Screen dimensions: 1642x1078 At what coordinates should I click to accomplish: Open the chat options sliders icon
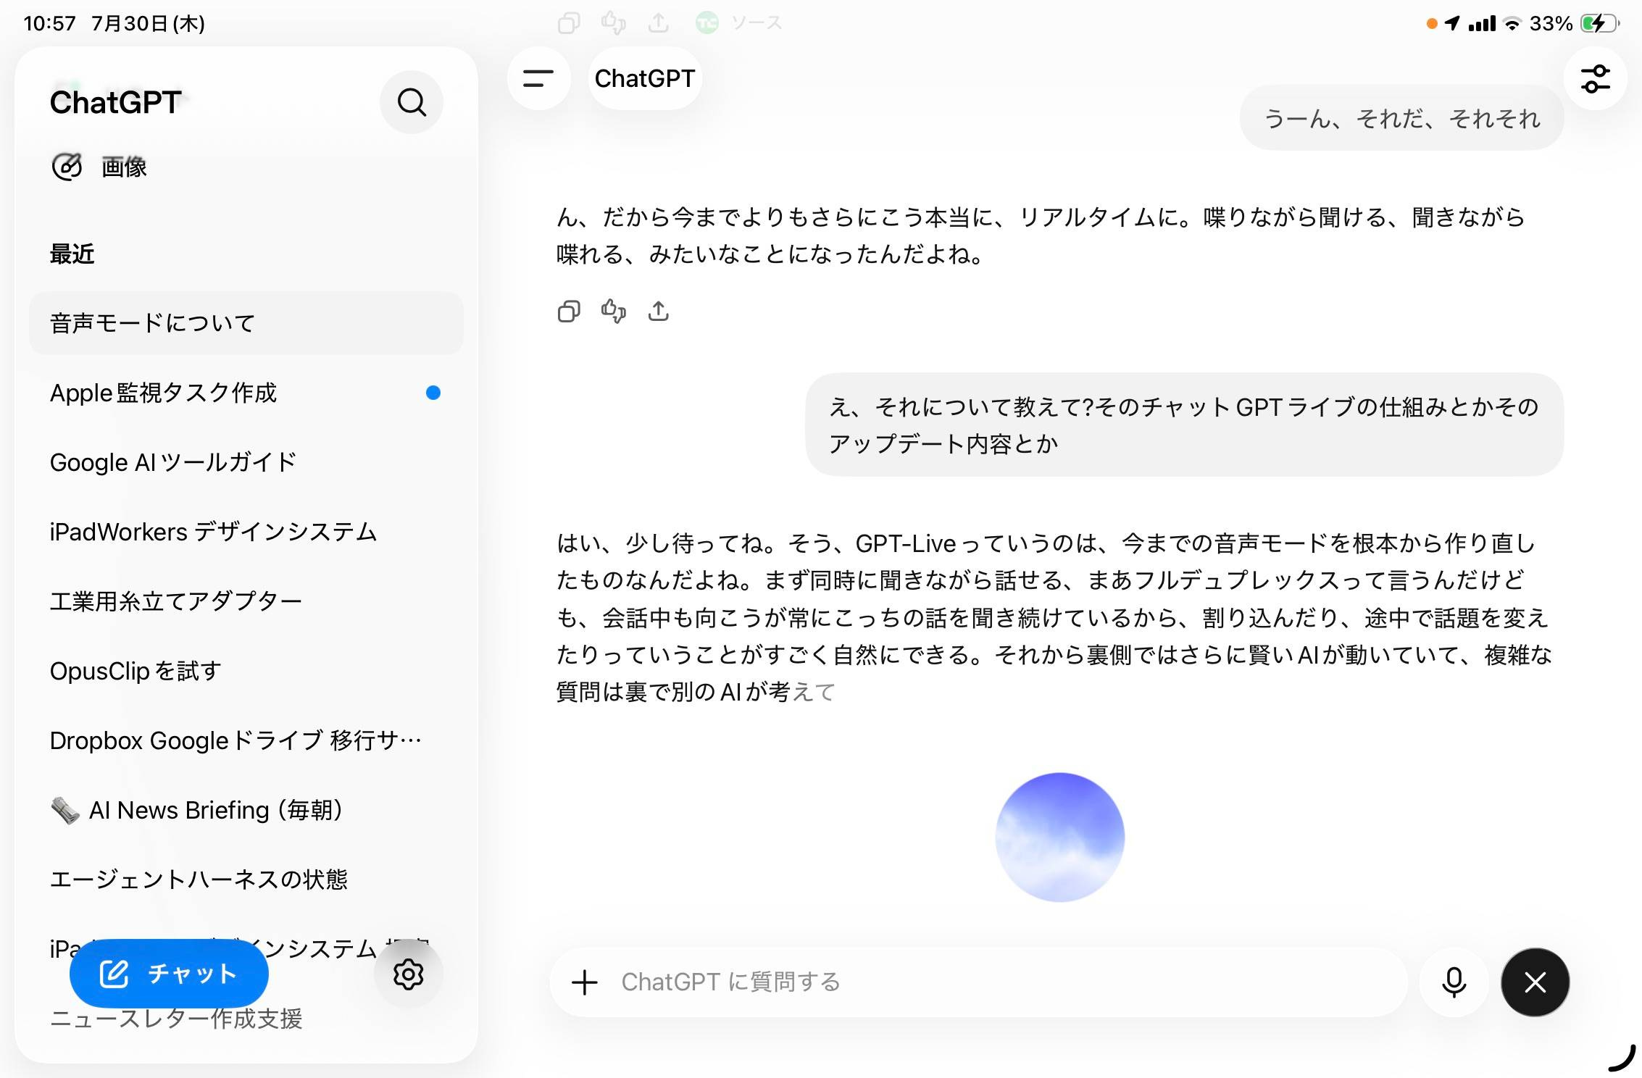pos(1595,78)
